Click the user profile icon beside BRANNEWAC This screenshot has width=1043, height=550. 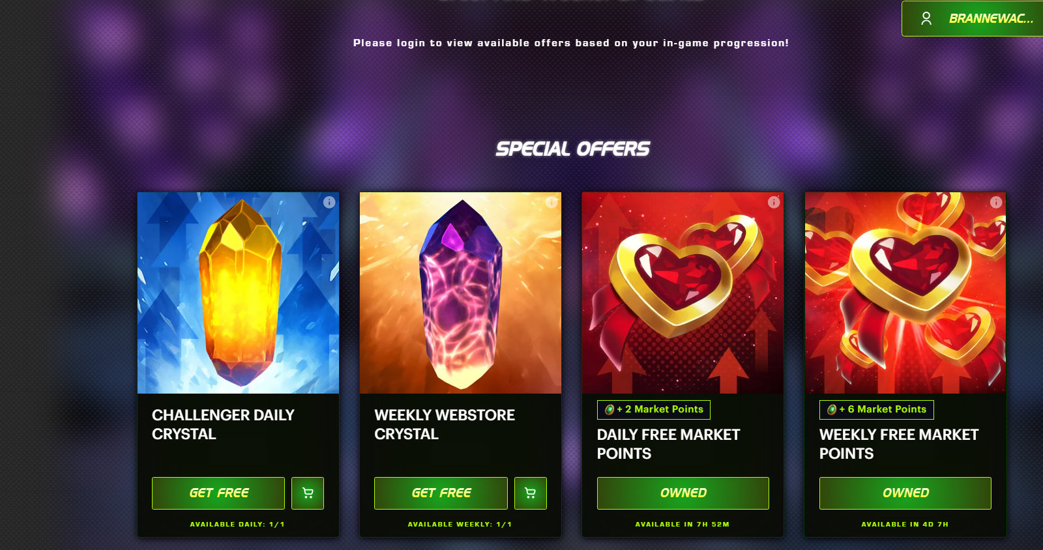tap(926, 18)
